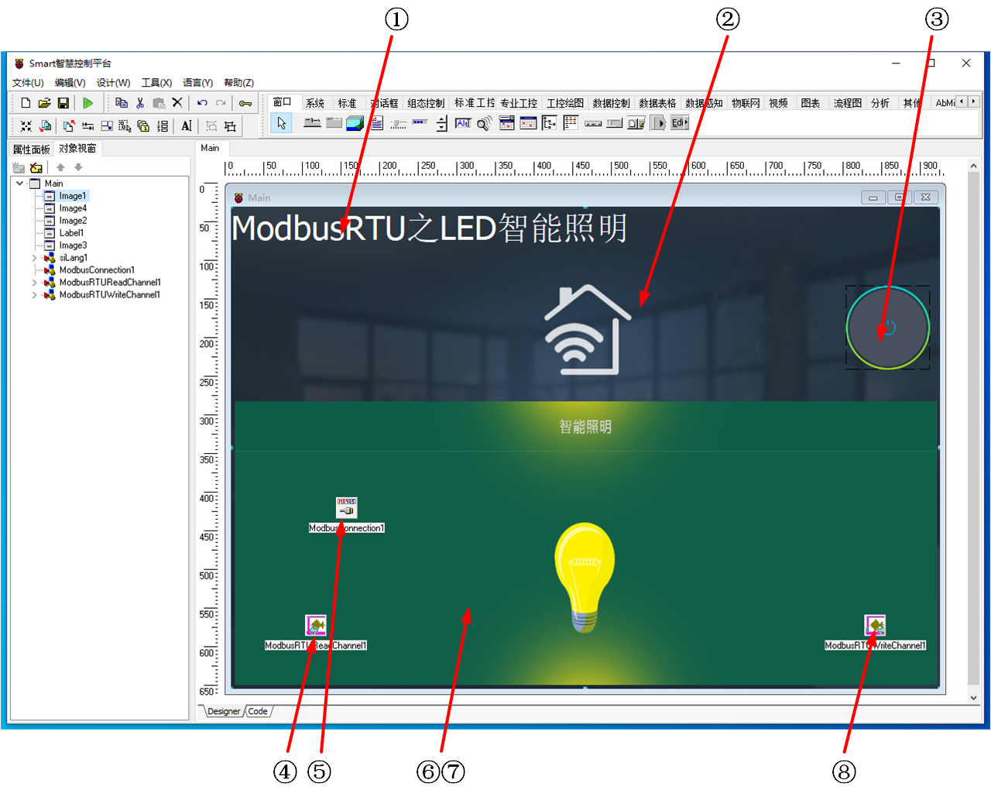Open the 组态控制 component tab
Screen dimensions: 991x797
426,103
